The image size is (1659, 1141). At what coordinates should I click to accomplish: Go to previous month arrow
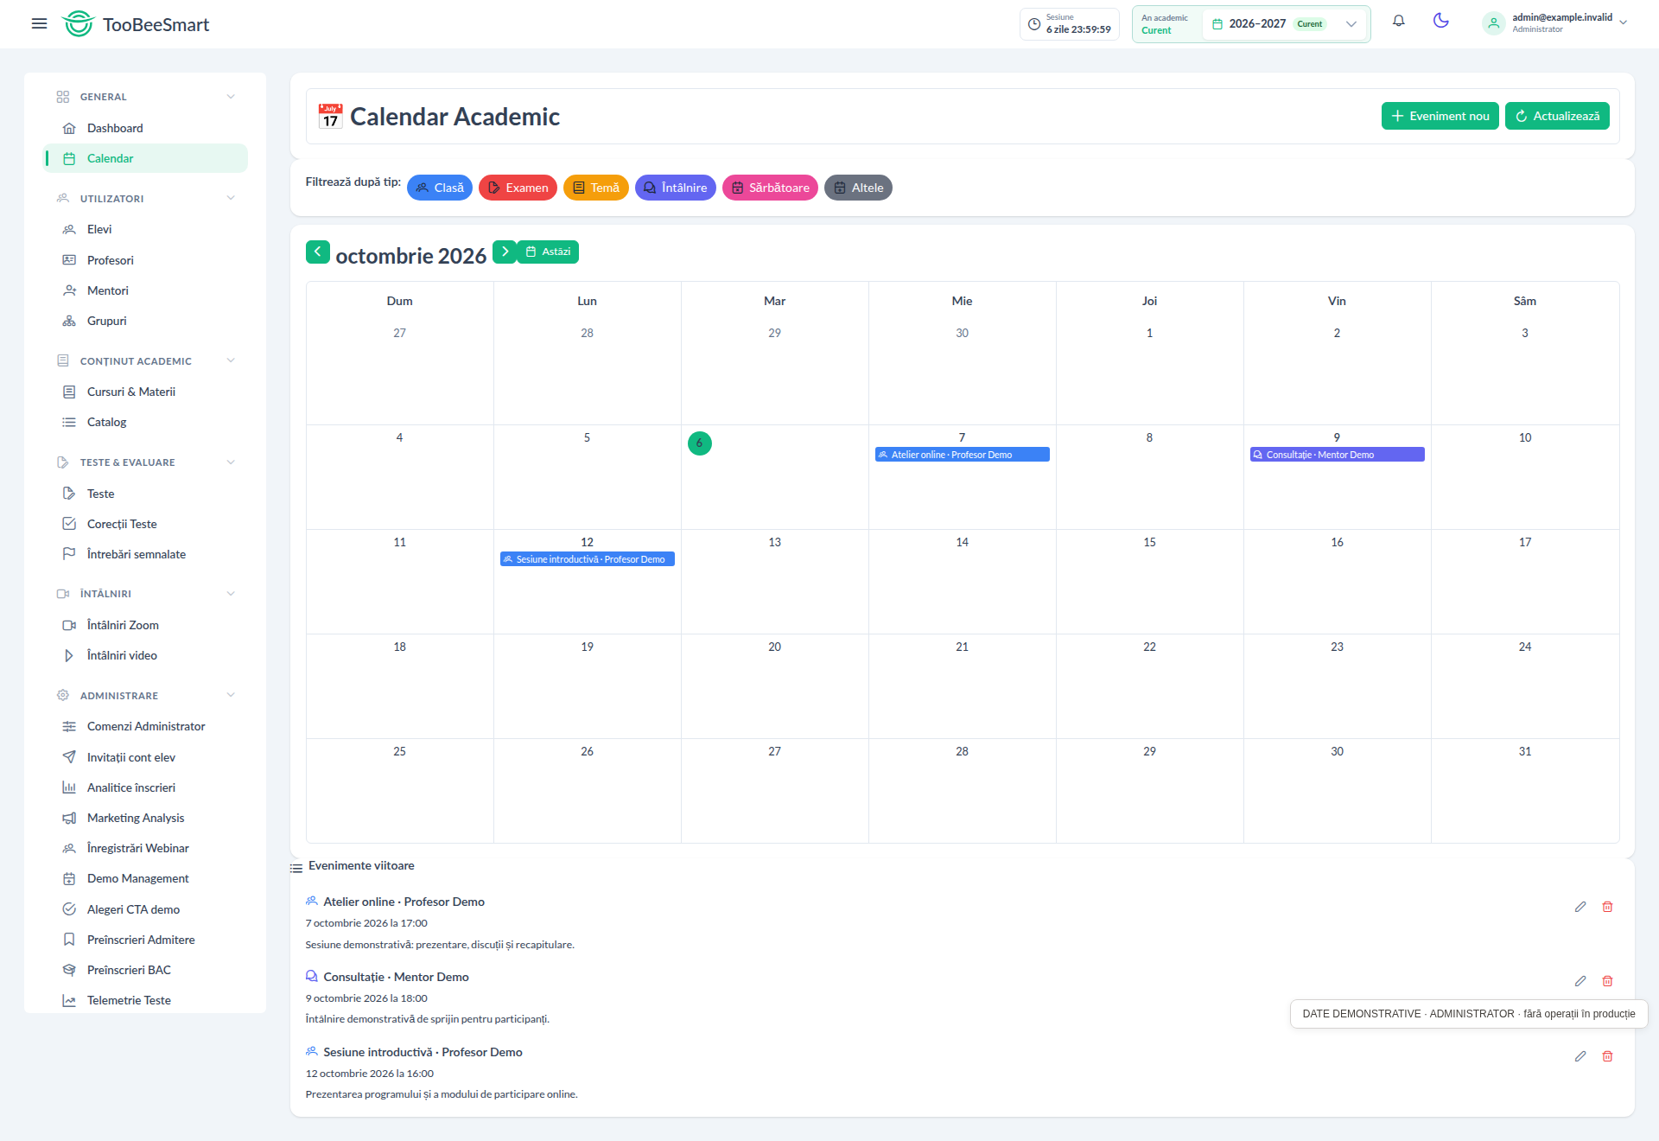[x=317, y=252]
